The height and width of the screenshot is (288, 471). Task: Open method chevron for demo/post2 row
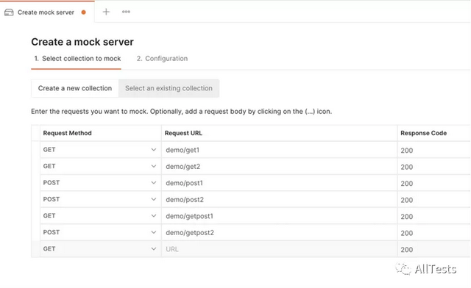pyautogui.click(x=154, y=199)
